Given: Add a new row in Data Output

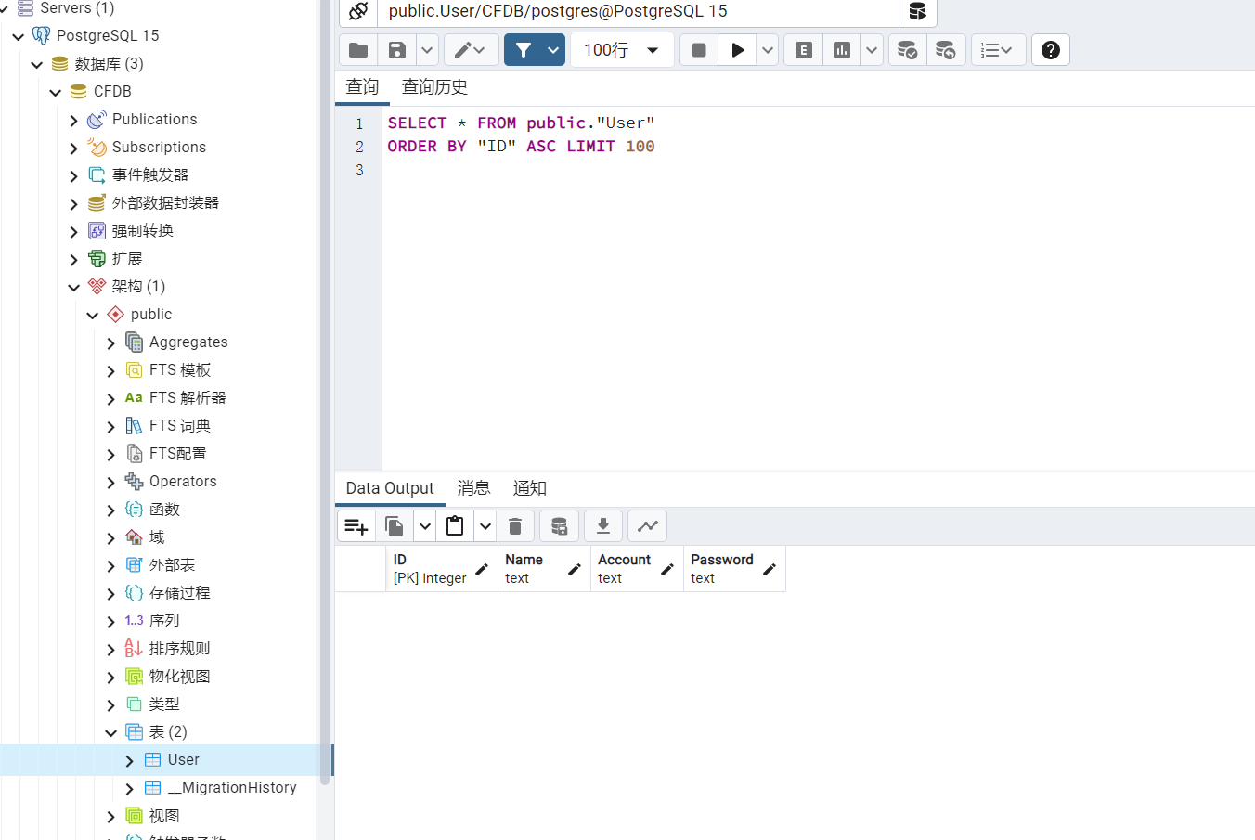Looking at the screenshot, I should (356, 526).
